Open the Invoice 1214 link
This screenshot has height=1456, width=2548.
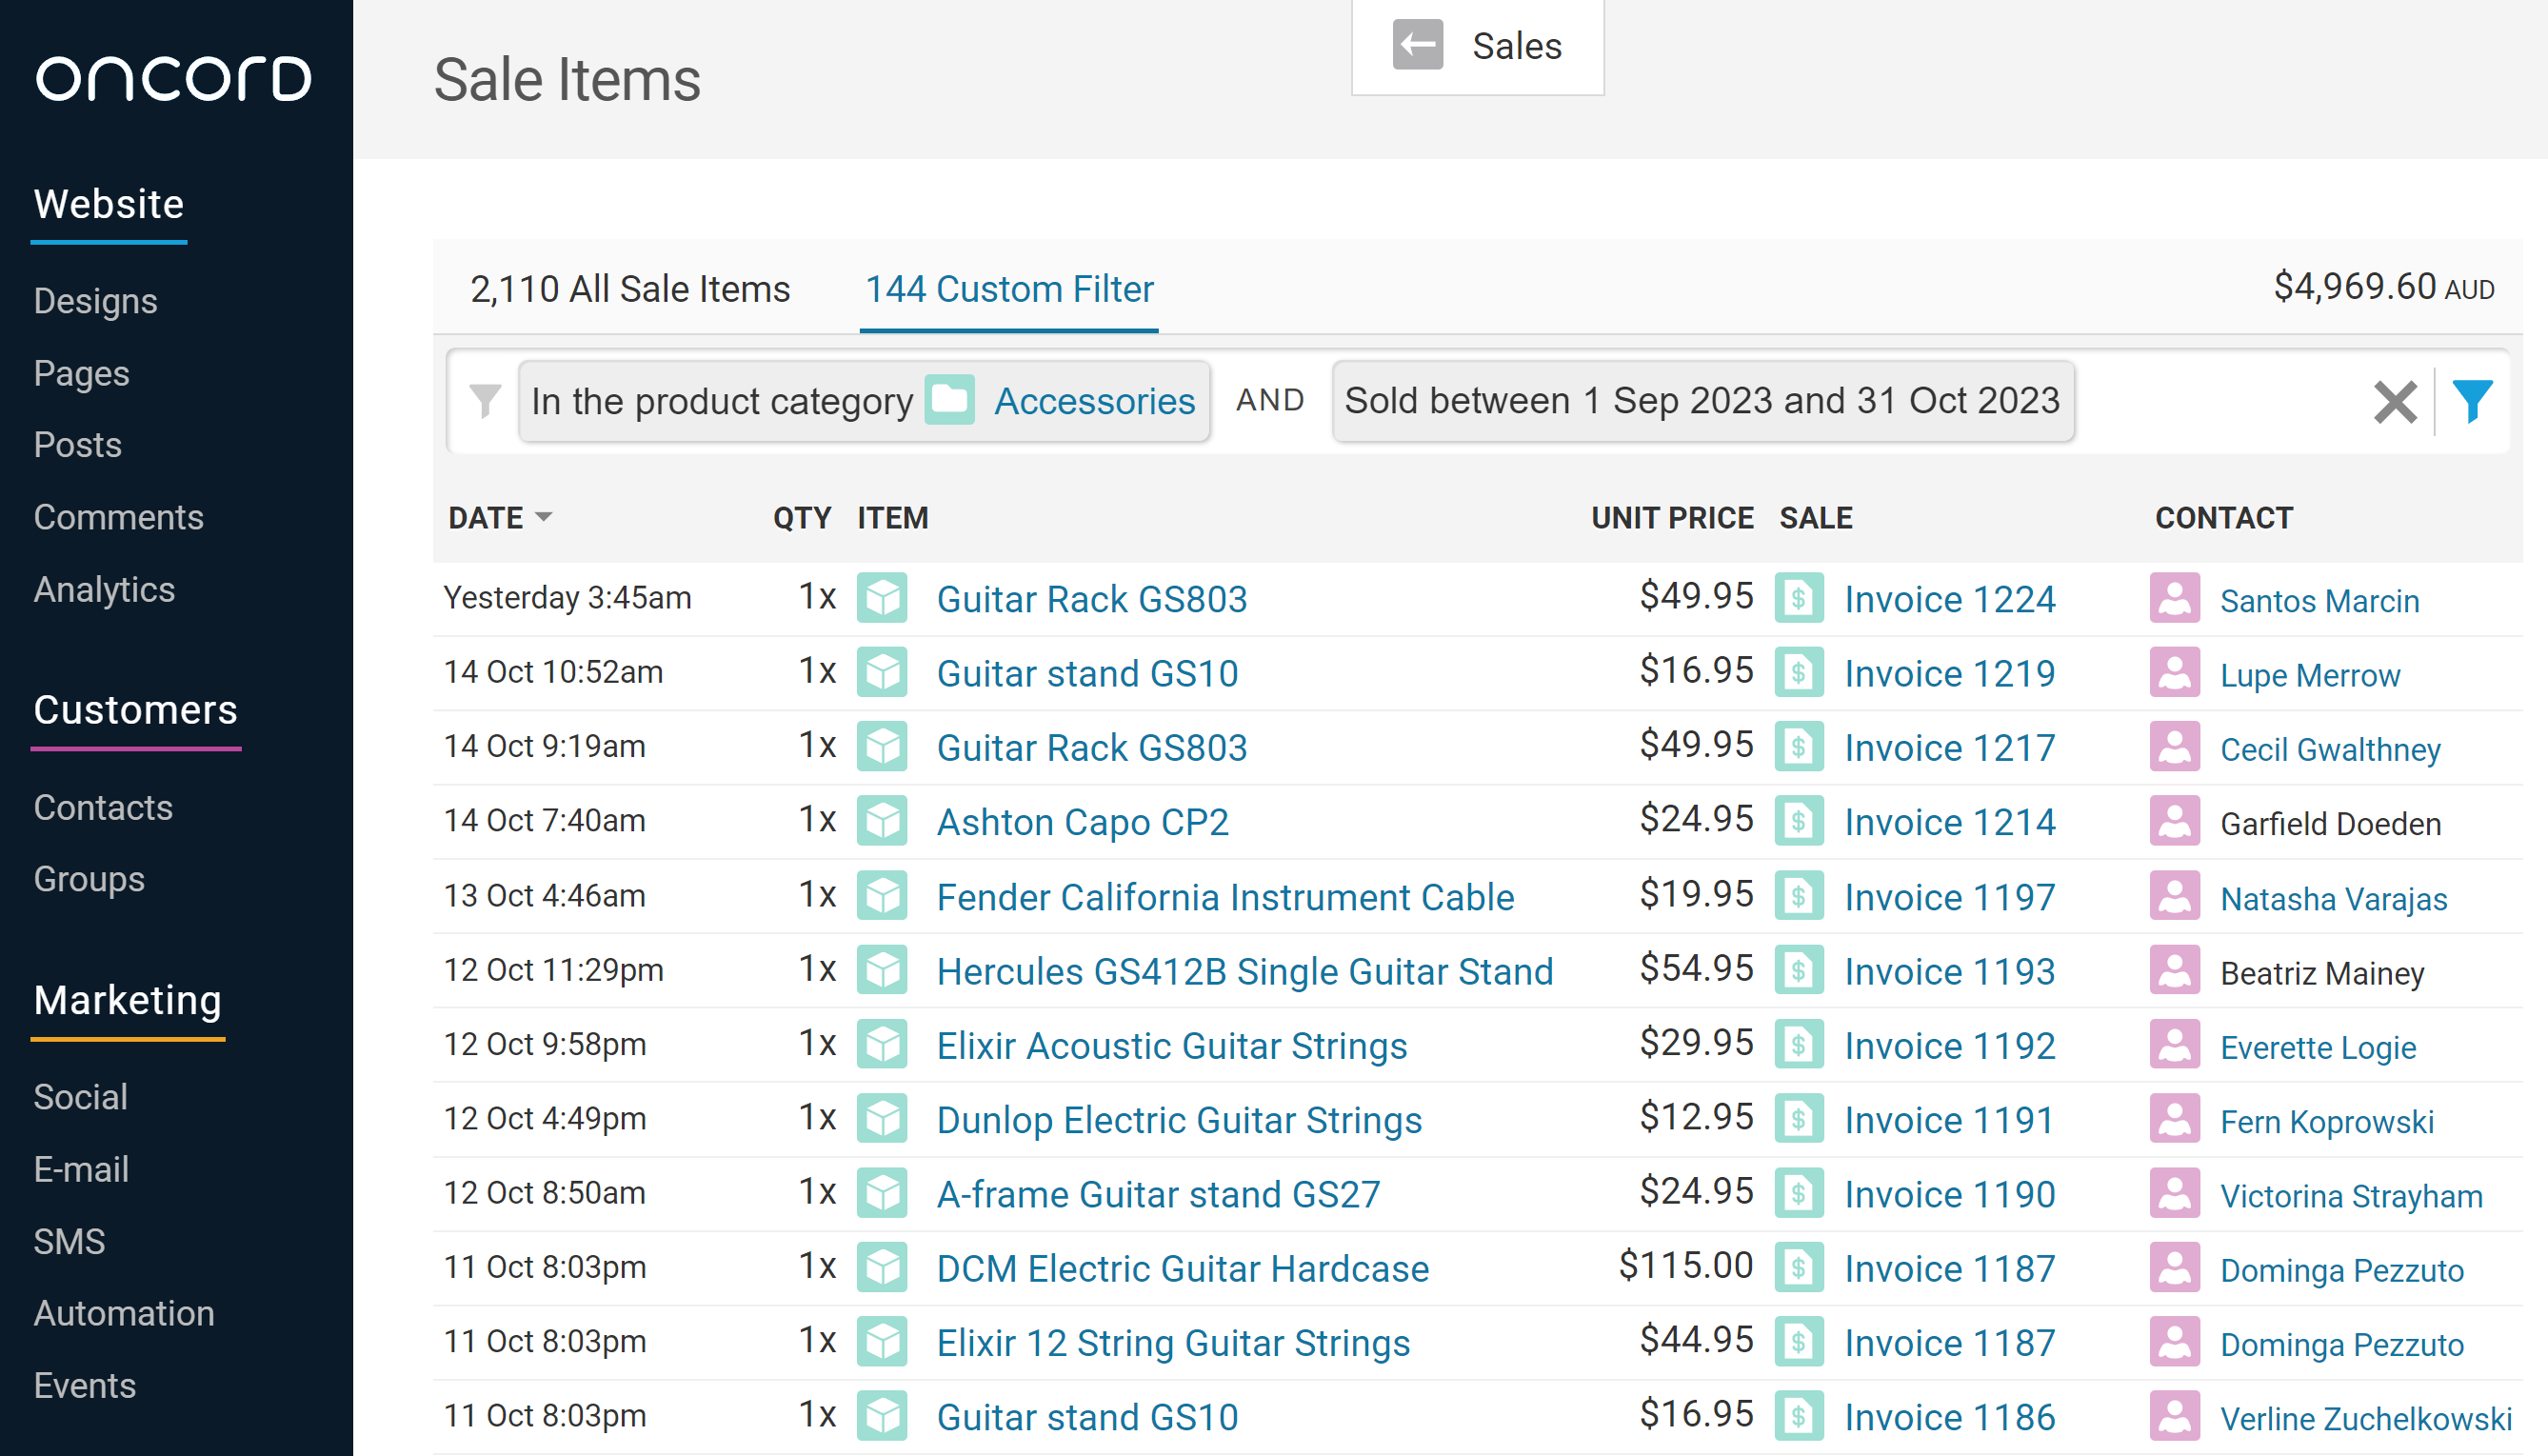click(1949, 822)
